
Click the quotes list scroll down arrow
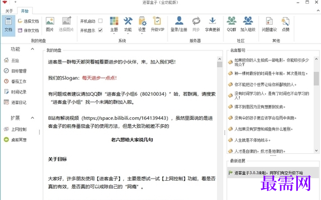point(316,151)
